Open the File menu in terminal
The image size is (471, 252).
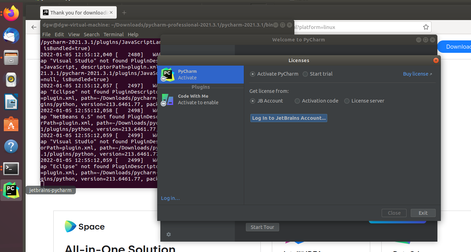pos(46,35)
